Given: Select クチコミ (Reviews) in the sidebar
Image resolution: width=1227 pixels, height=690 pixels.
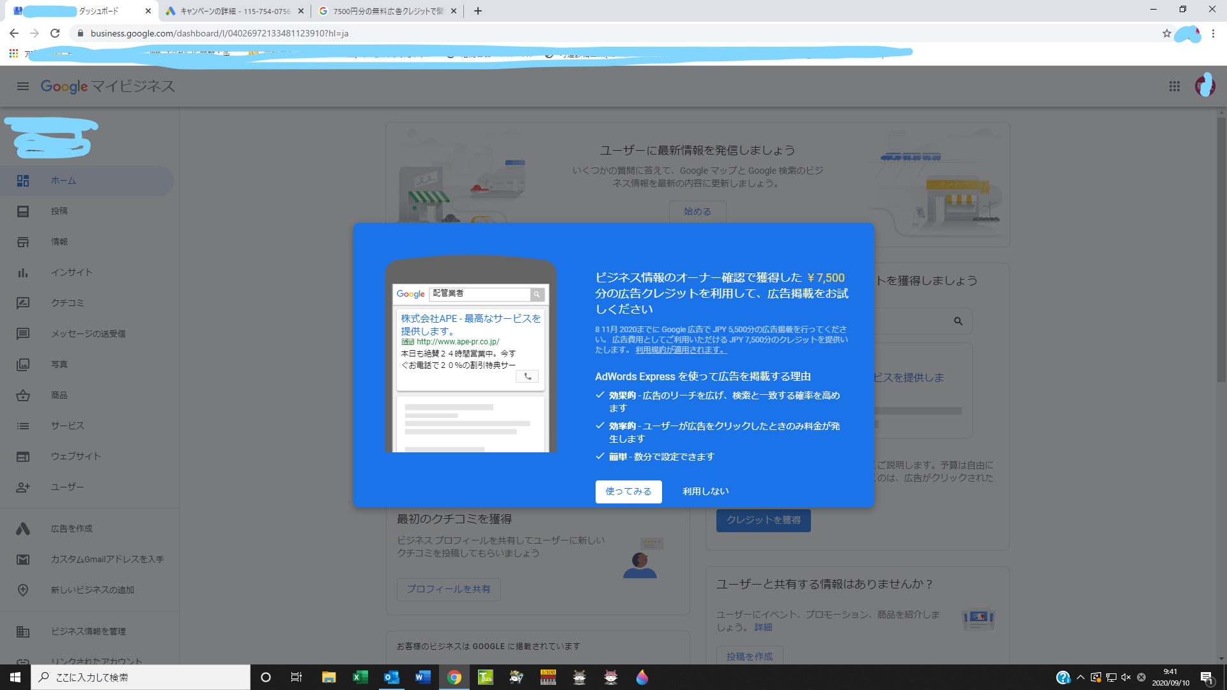Looking at the screenshot, I should (68, 303).
